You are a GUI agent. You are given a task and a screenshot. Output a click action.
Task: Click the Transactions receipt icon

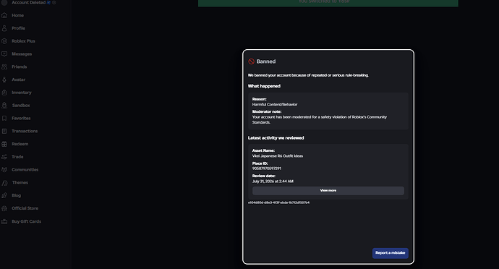coord(4,131)
